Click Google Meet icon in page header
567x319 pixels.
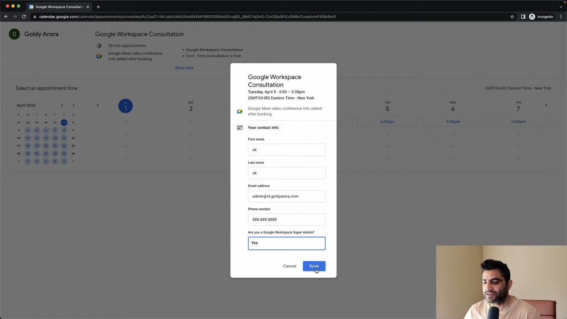pos(99,56)
